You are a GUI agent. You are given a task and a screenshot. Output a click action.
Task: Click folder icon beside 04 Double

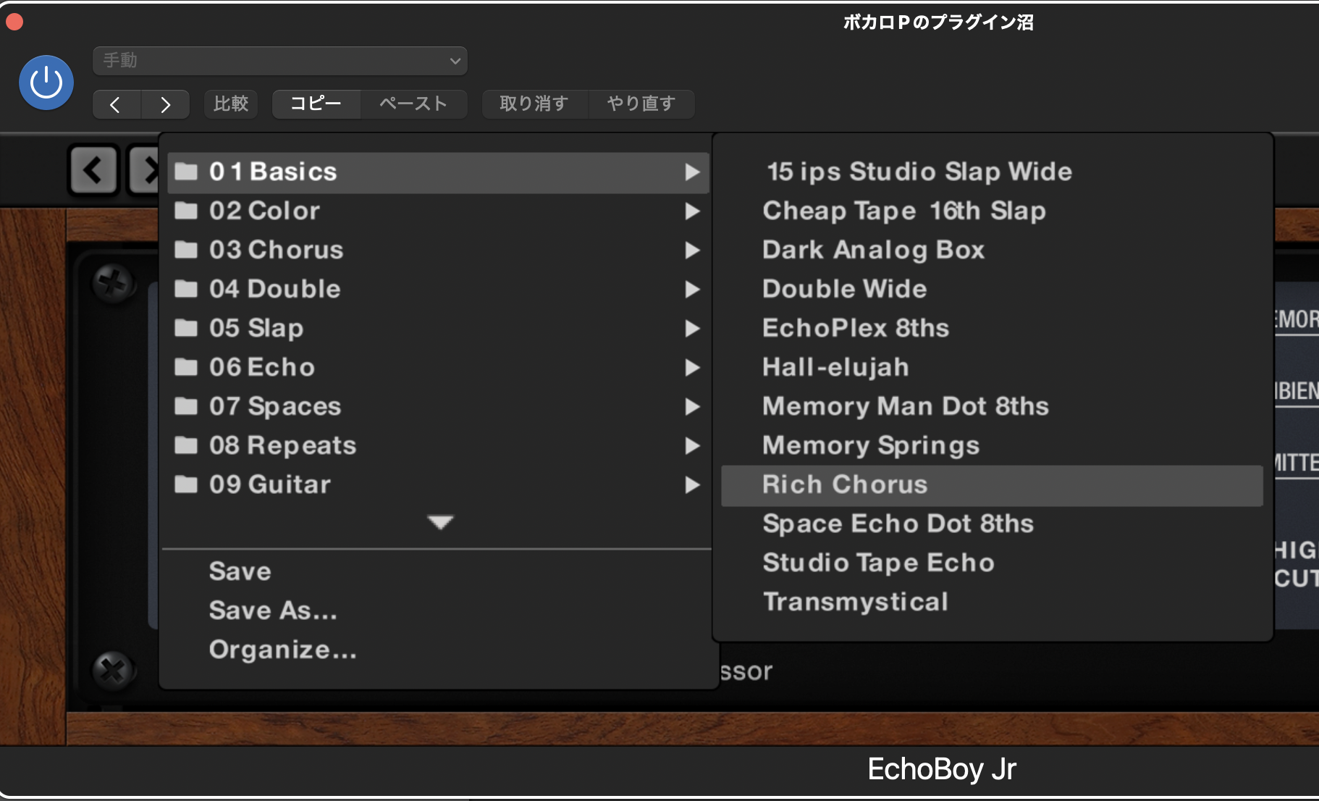point(186,289)
